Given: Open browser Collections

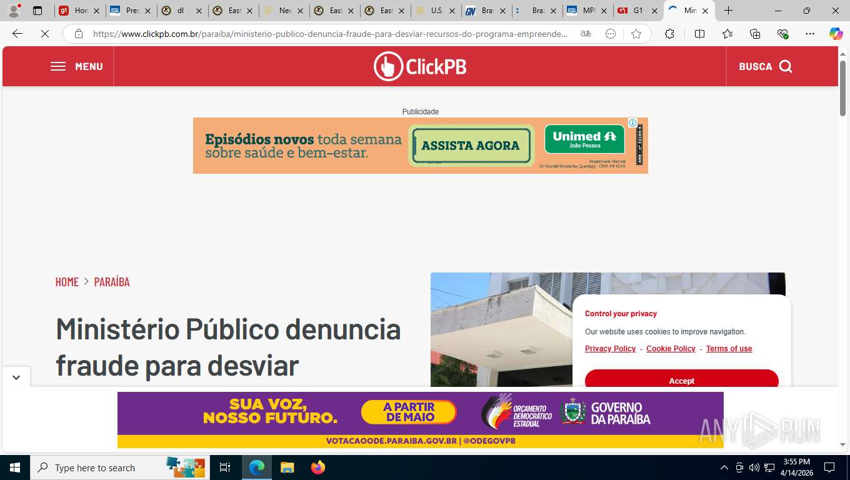Looking at the screenshot, I should pos(755,34).
